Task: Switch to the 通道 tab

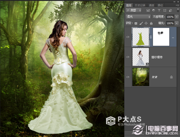Action: tap(151, 5)
